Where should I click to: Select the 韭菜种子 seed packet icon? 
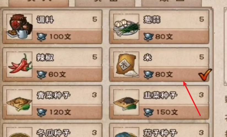point(126,102)
